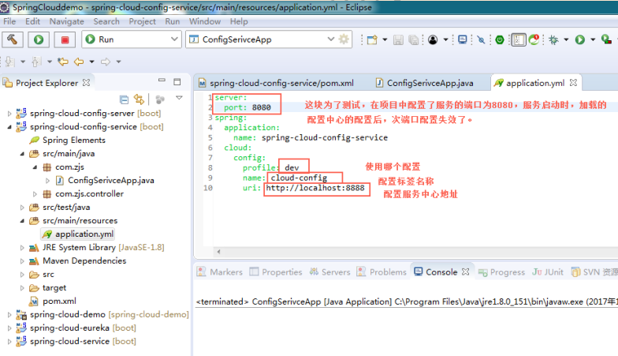Click the green Run As icon at toolbar right
Screen dimensions: 618x356
(x=580, y=39)
